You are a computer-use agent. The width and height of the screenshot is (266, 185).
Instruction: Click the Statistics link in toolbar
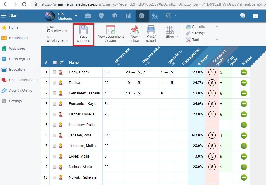pyautogui.click(x=199, y=27)
